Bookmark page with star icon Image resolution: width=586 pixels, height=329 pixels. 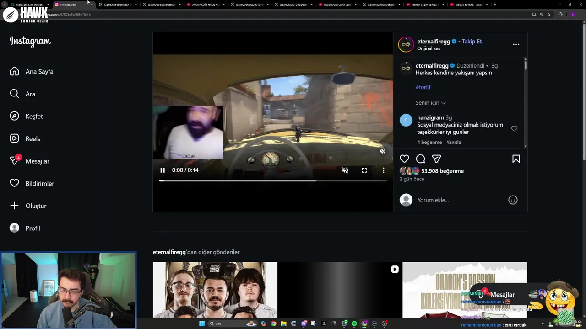tap(549, 14)
